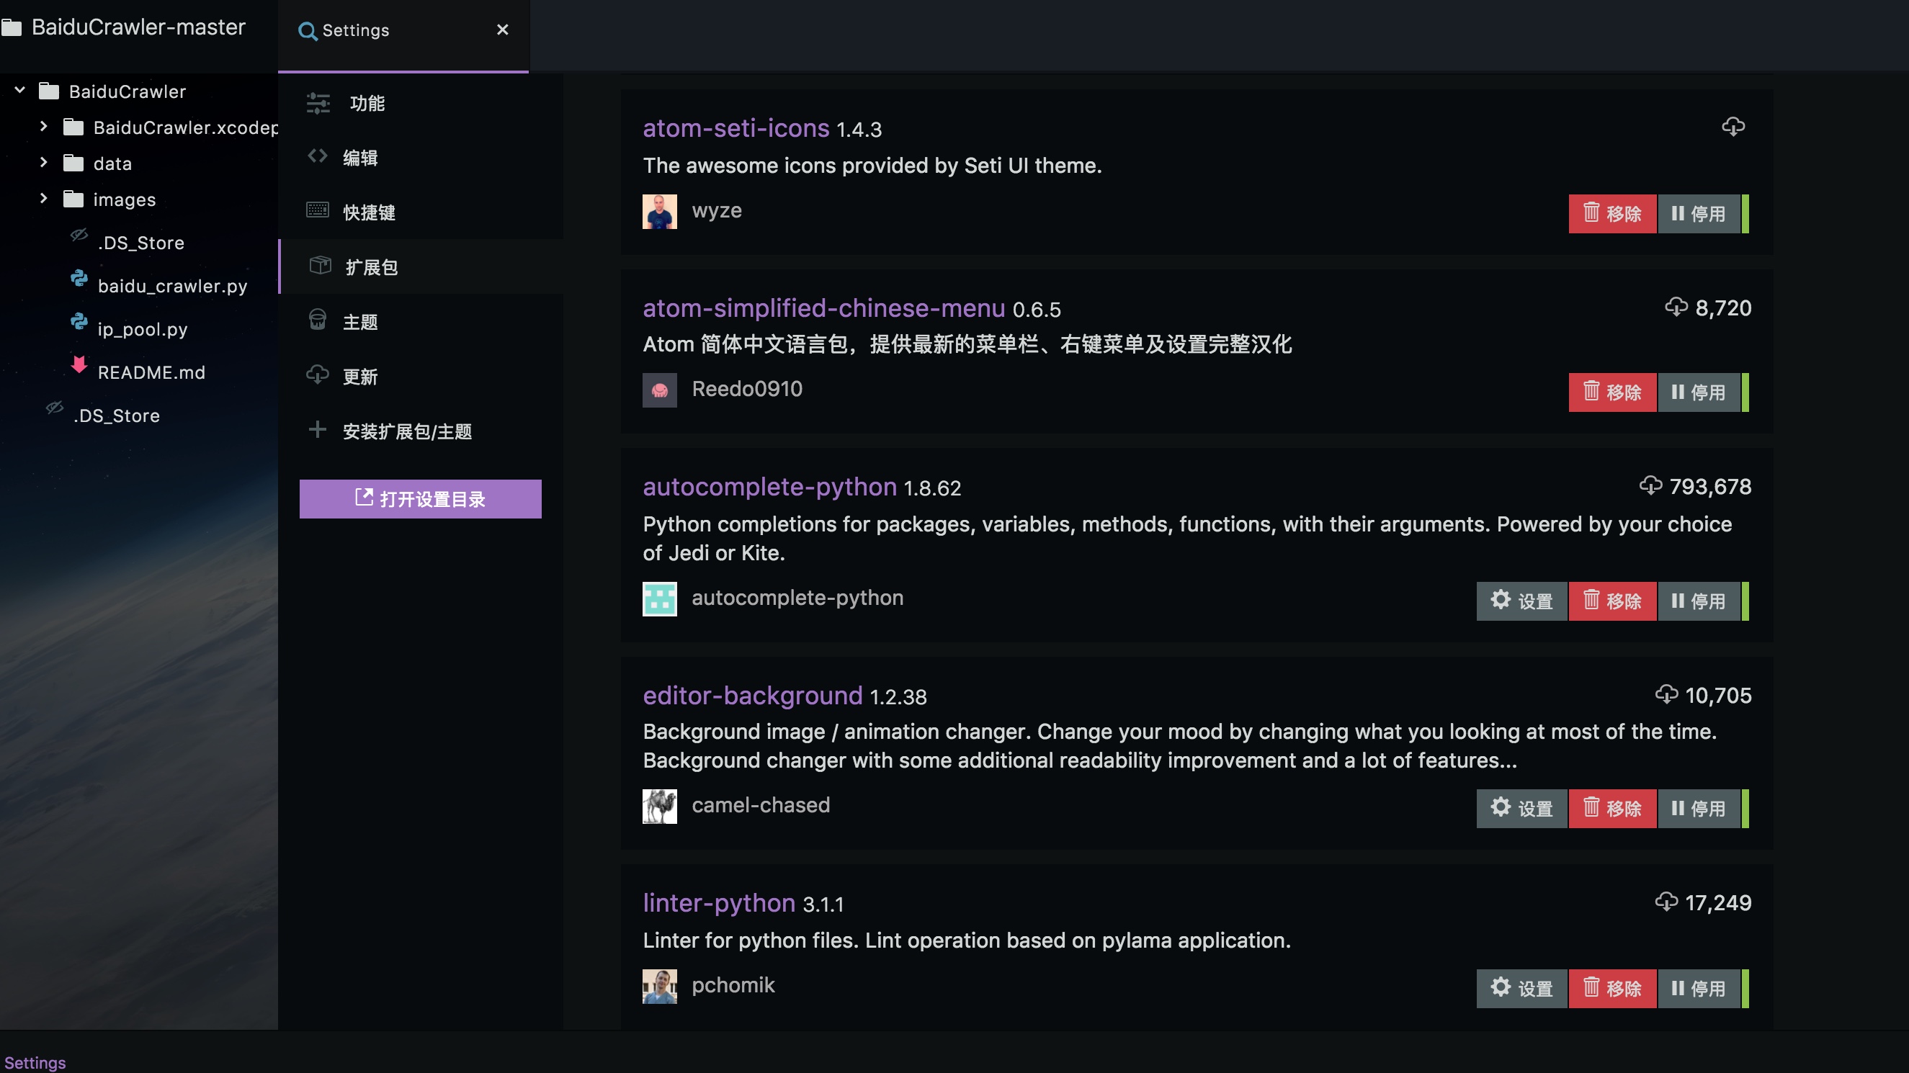The width and height of the screenshot is (1909, 1073).
Task: Expand the images folder
Action: (43, 199)
